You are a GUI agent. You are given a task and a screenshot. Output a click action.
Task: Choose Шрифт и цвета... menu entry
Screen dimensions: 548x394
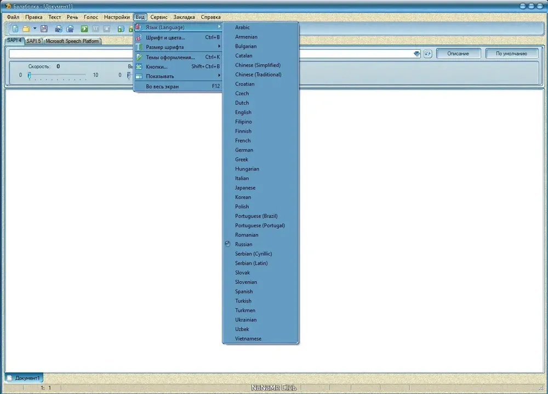[x=178, y=37]
